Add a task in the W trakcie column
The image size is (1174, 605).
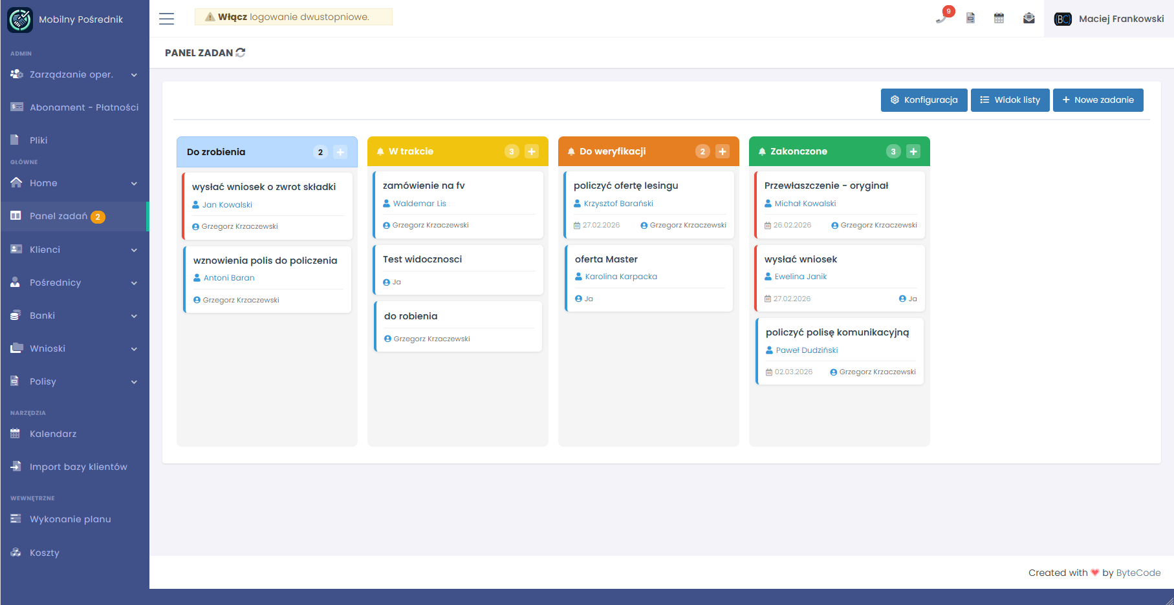point(532,151)
